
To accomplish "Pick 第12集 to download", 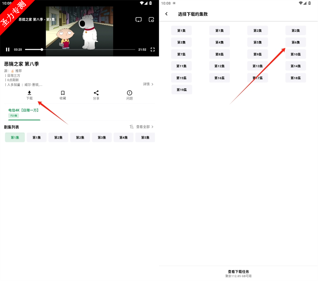I will [x=220, y=66].
